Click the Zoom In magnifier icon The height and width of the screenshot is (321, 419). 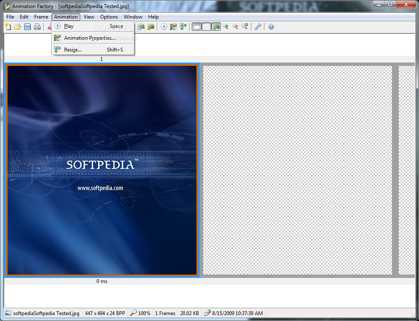[226, 27]
